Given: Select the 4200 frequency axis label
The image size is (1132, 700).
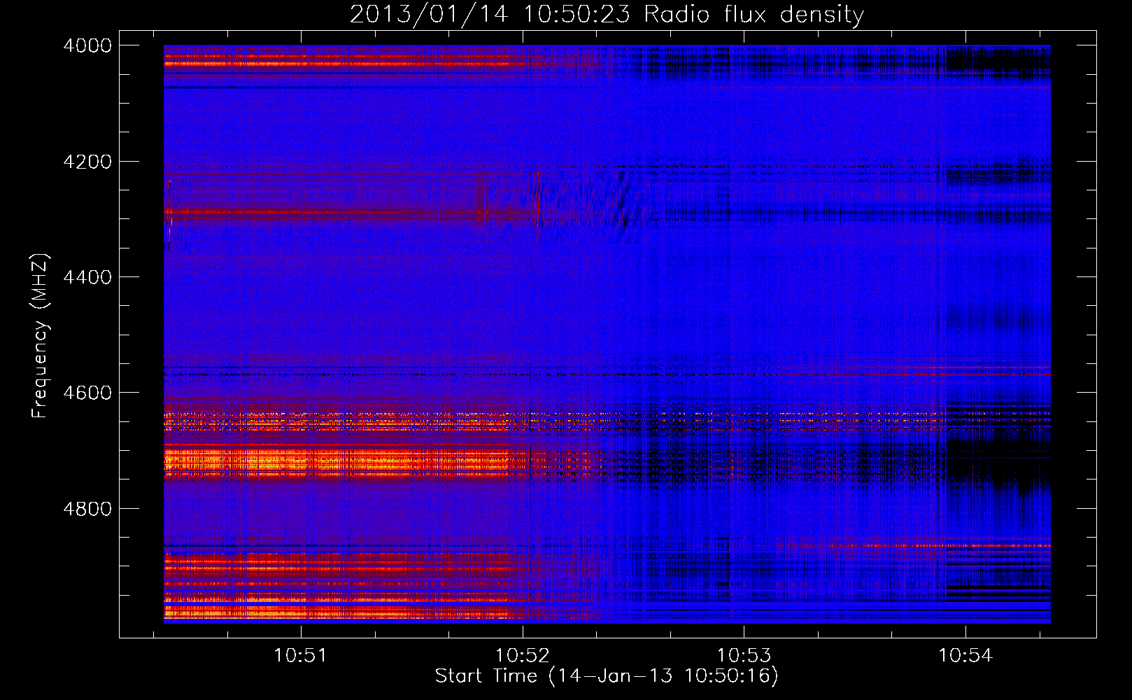Looking at the screenshot, I should coord(87,162).
